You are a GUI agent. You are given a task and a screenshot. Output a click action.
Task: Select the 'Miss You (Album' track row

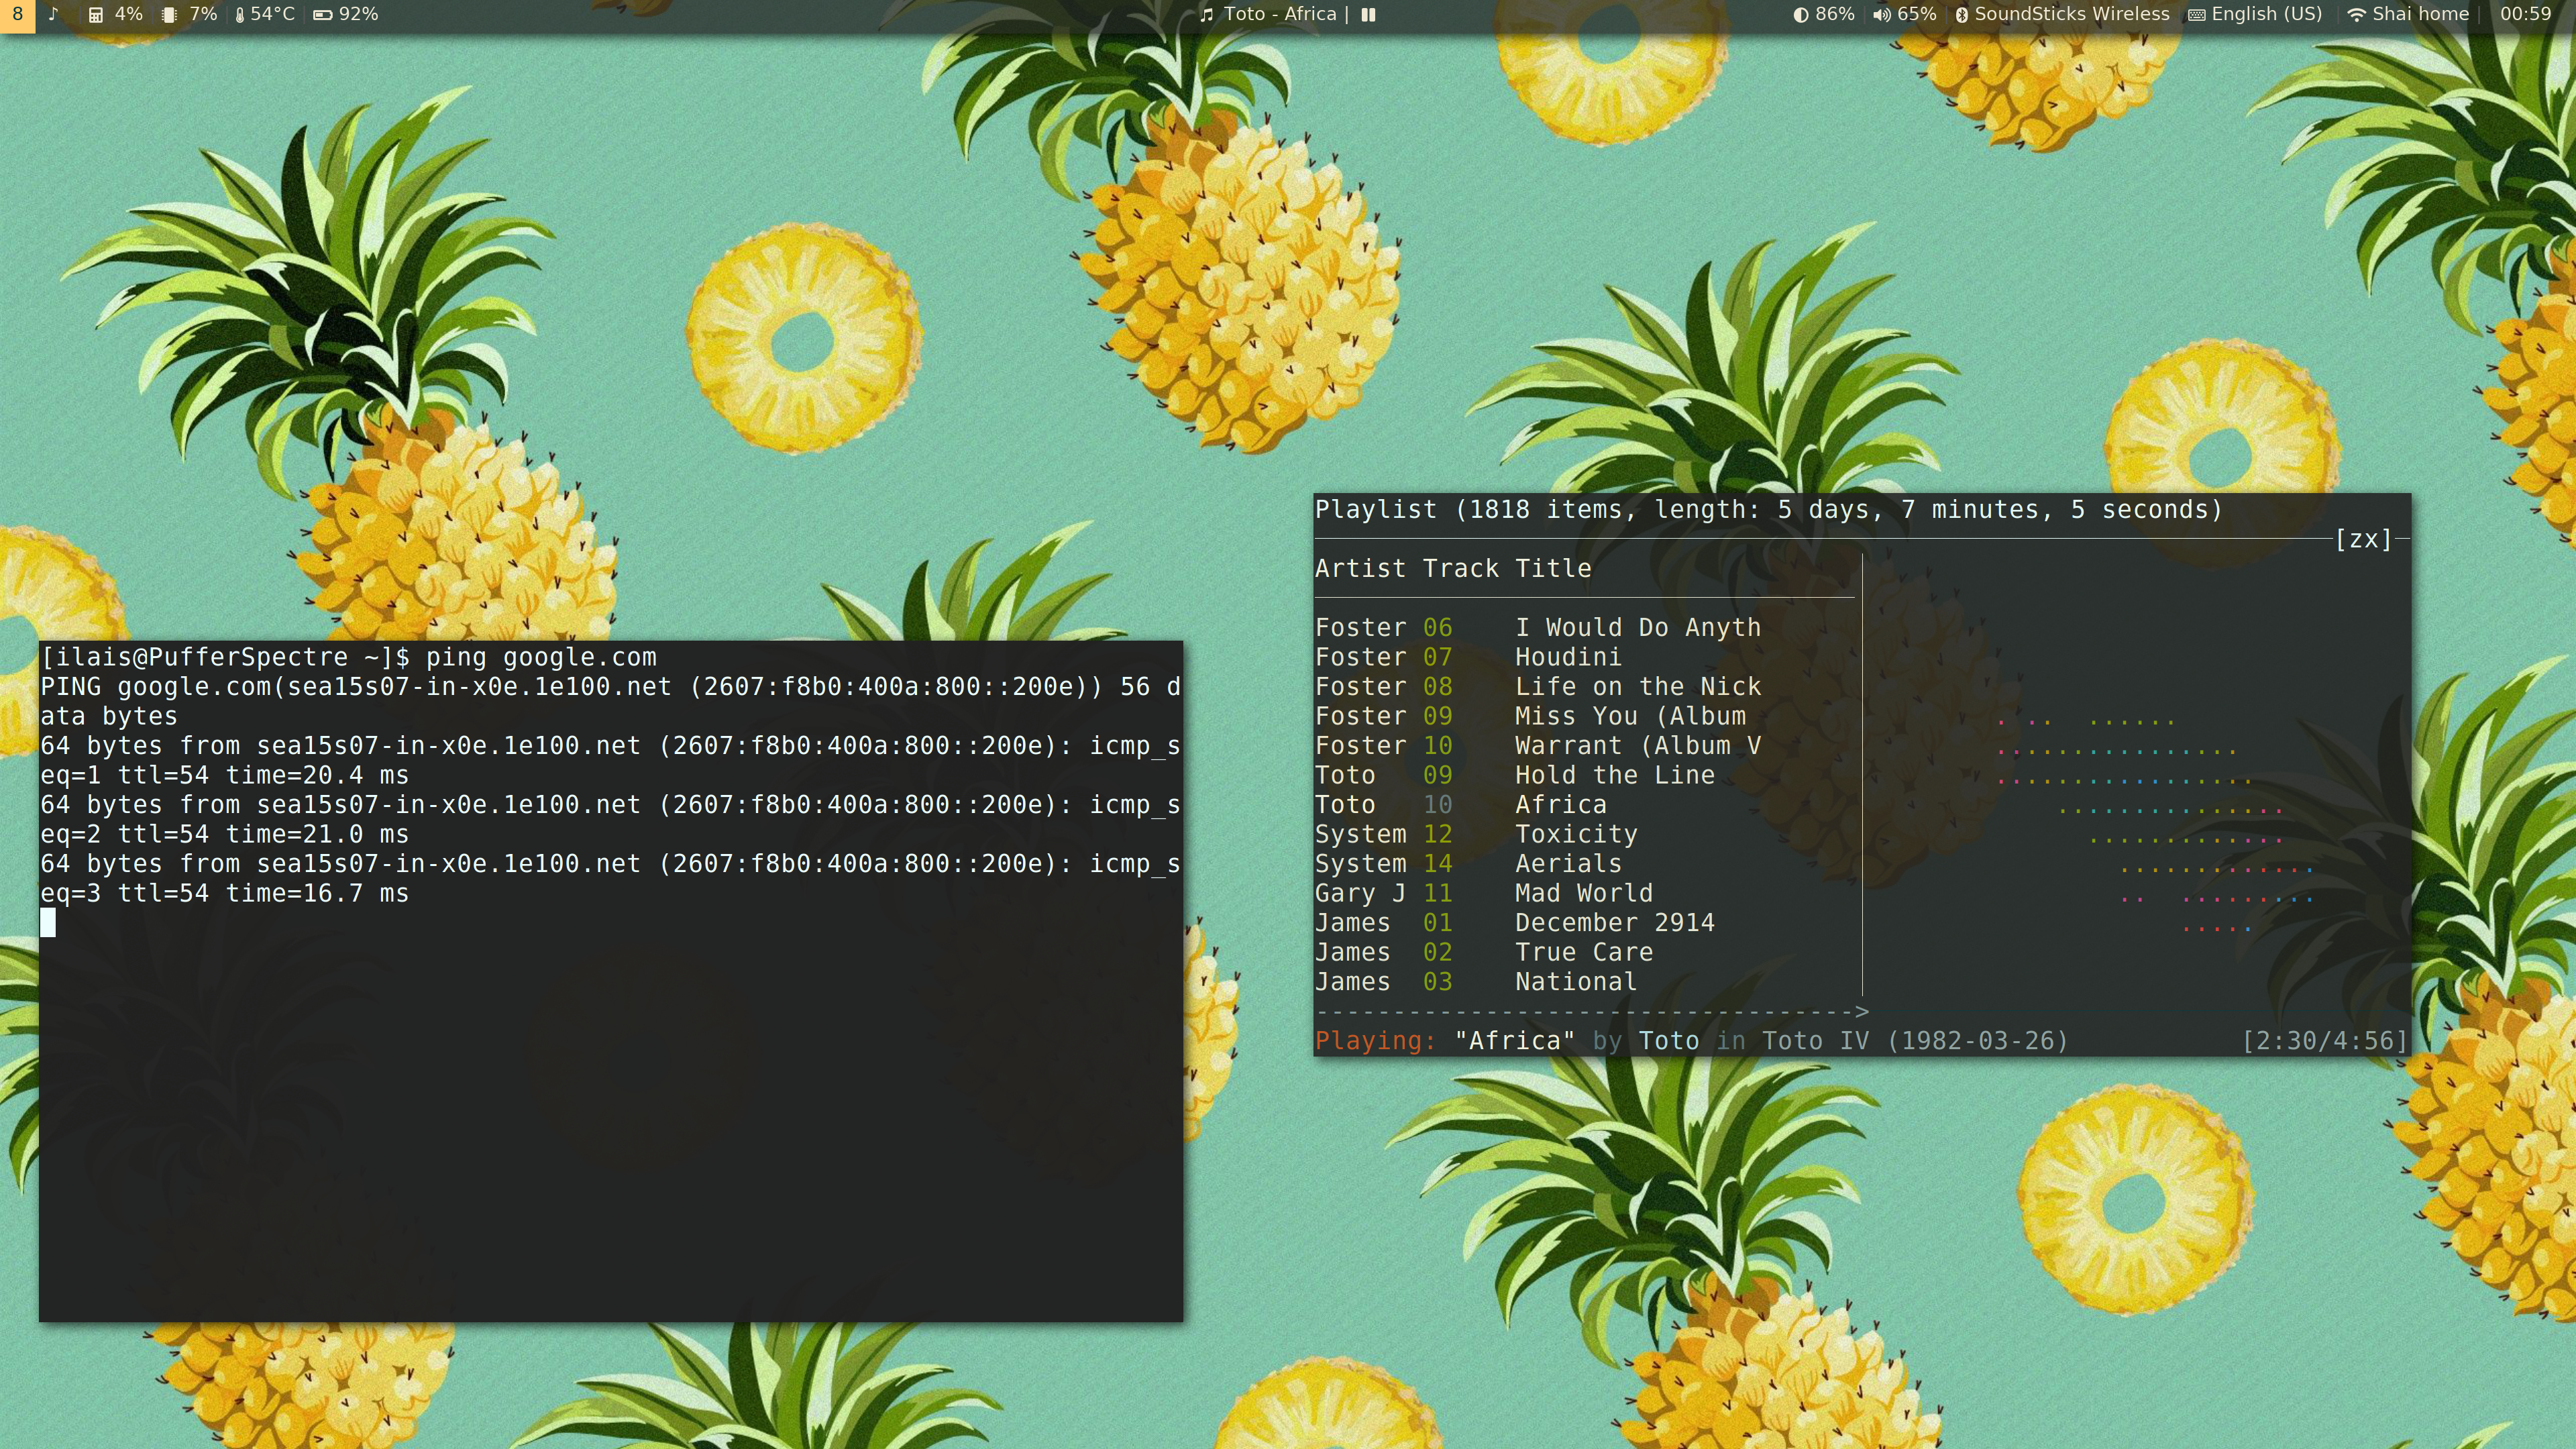click(1585, 717)
